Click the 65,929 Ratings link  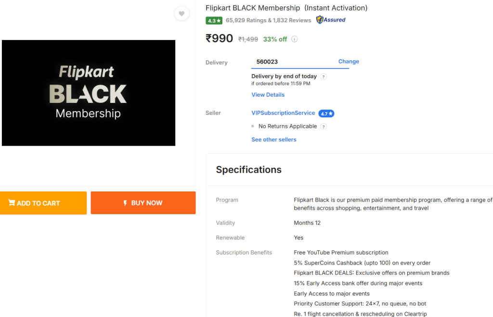(246, 20)
